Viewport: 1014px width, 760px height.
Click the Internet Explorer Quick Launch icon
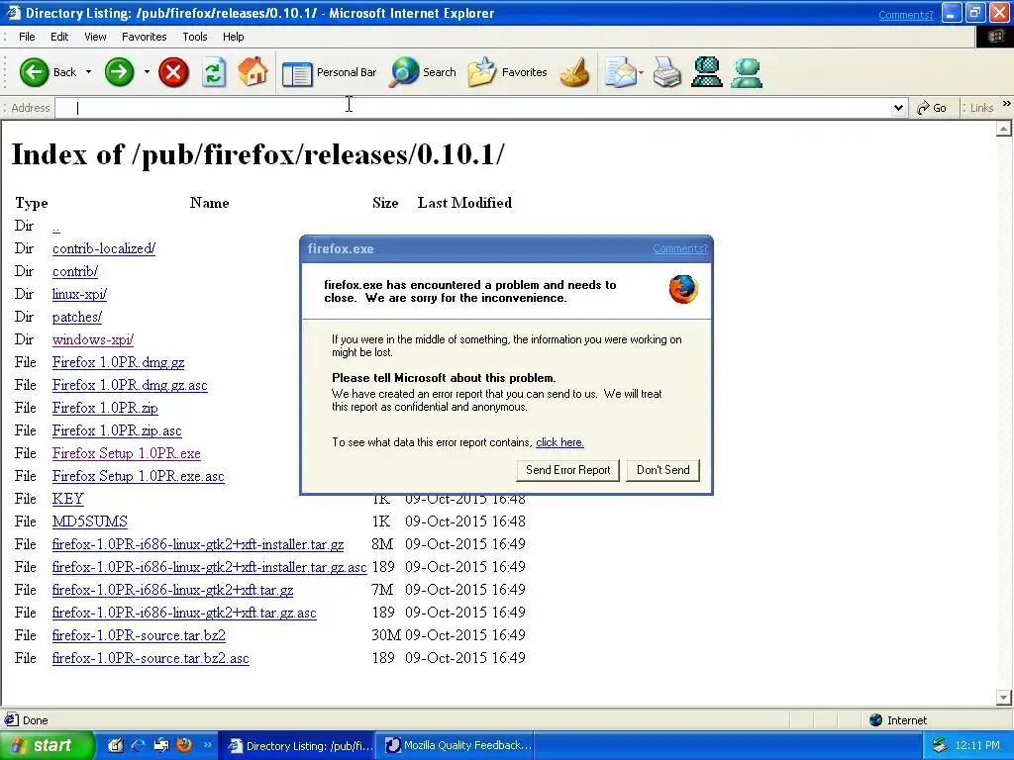[x=139, y=745]
